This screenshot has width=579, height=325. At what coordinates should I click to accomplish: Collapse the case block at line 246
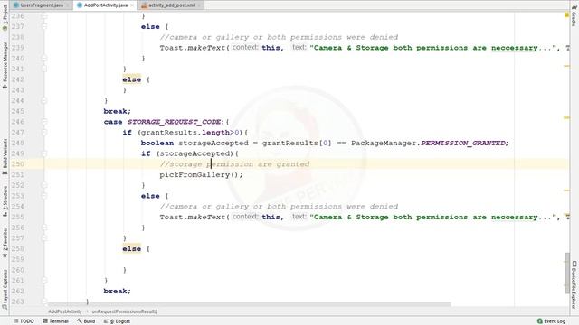pos(44,122)
